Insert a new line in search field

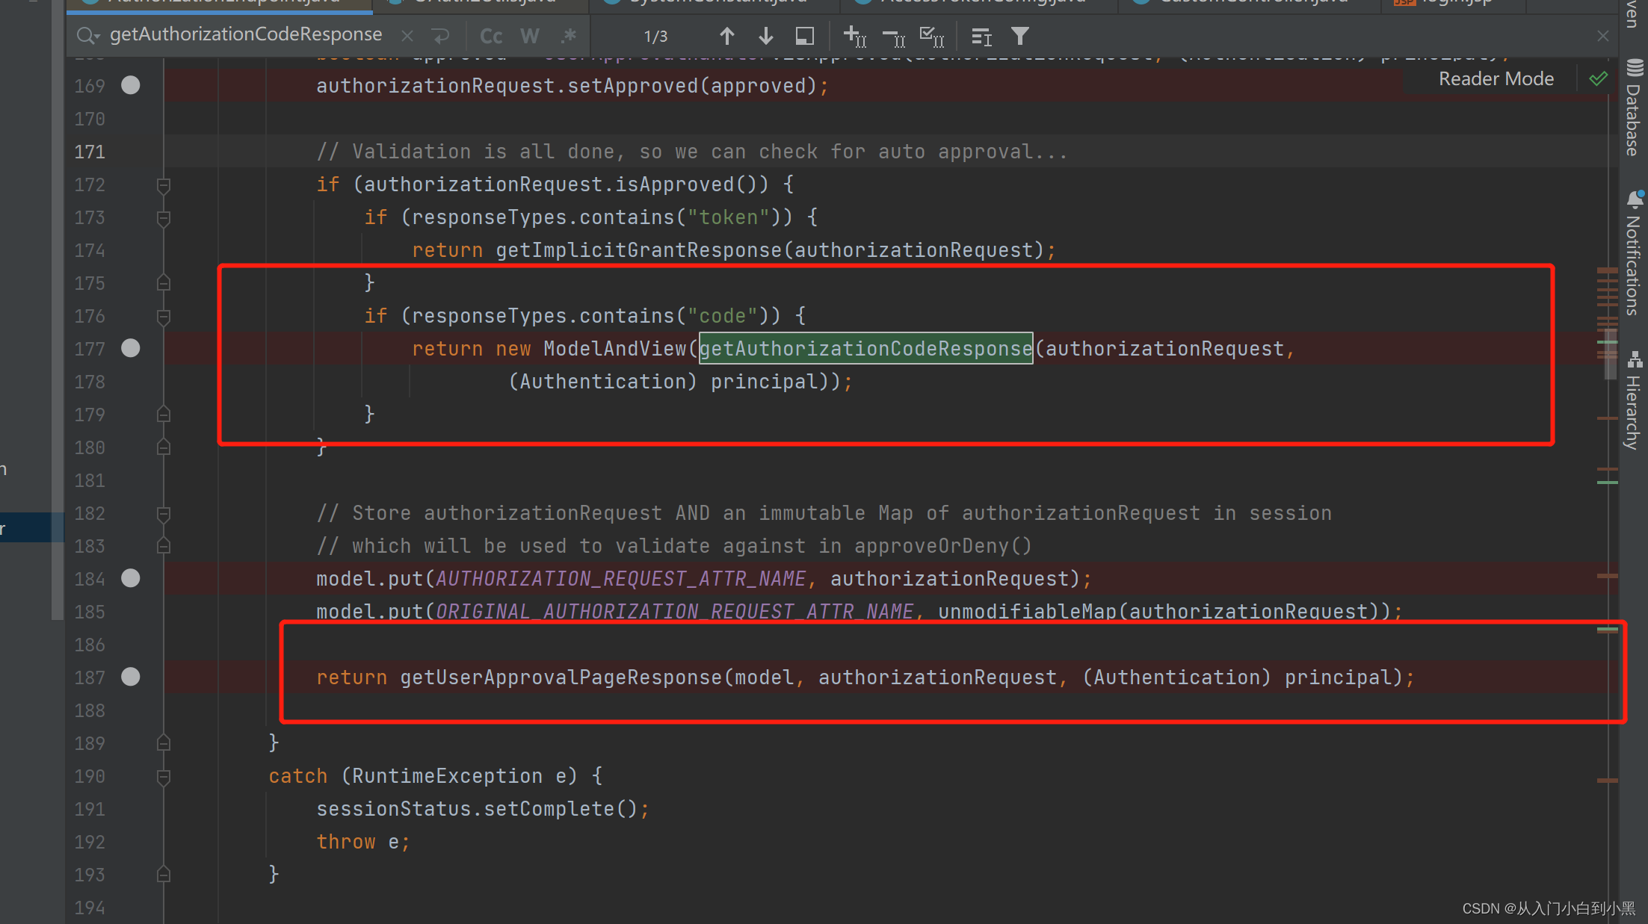(x=441, y=35)
